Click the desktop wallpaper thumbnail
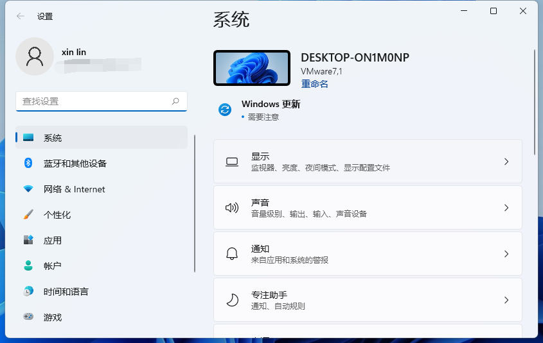 251,68
